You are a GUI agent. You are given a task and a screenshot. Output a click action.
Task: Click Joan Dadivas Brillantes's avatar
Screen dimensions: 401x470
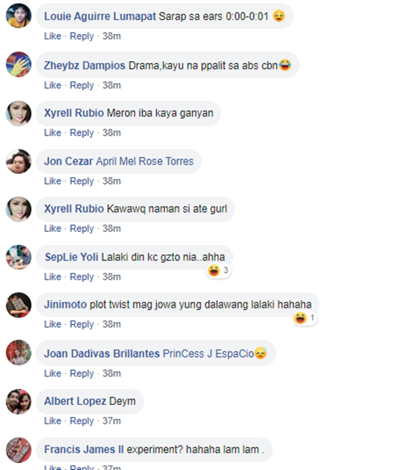pos(19,352)
